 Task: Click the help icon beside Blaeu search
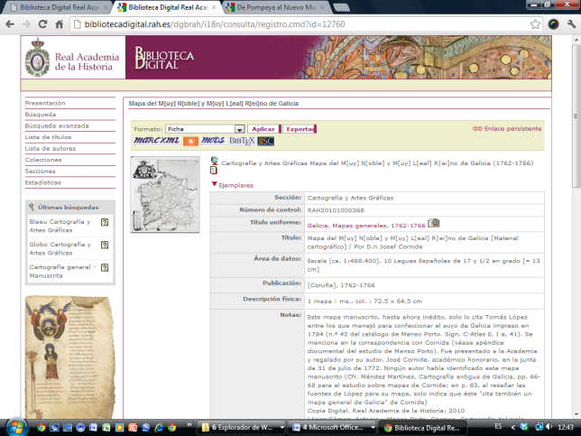105,222
